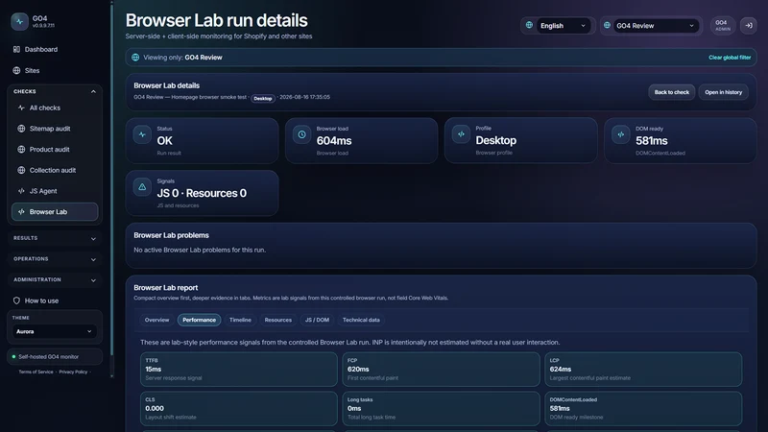
Task: Click the Browser load clock icon
Action: (301, 134)
